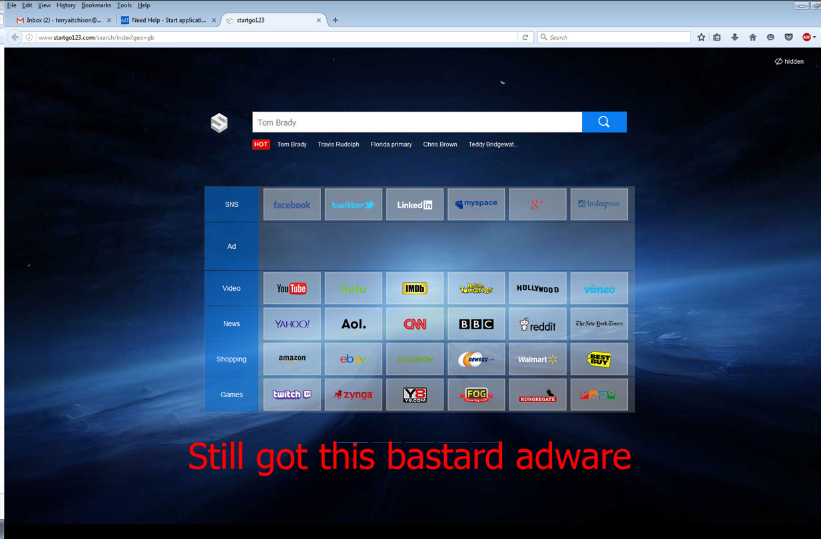Open the Help menu
This screenshot has height=539, width=821.
coord(144,5)
